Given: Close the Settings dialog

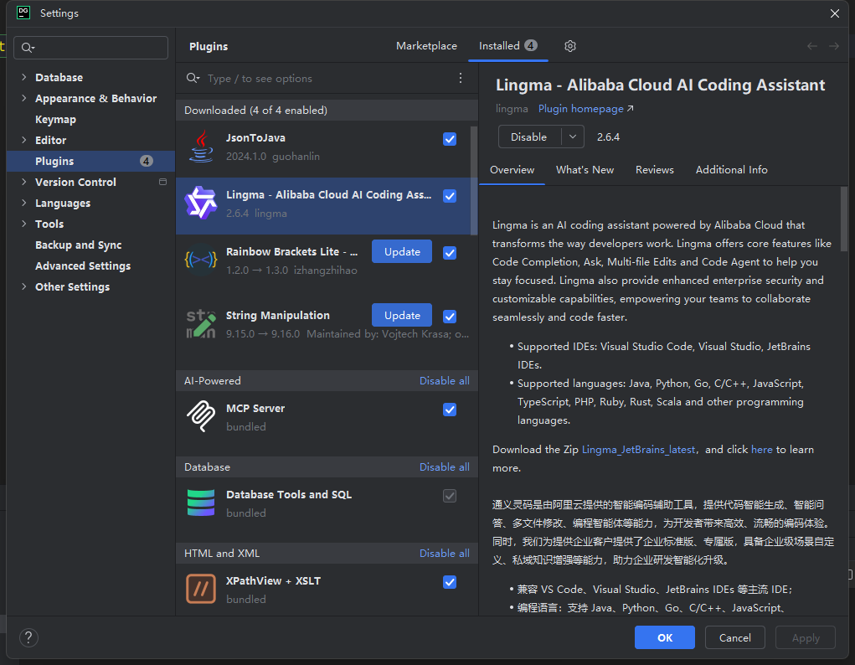Looking at the screenshot, I should (x=835, y=13).
